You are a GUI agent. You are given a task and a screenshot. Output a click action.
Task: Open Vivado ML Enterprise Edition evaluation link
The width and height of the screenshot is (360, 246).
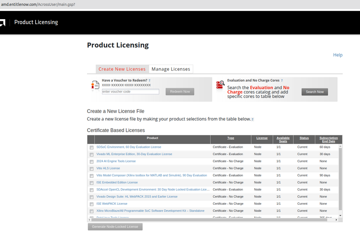point(134,154)
